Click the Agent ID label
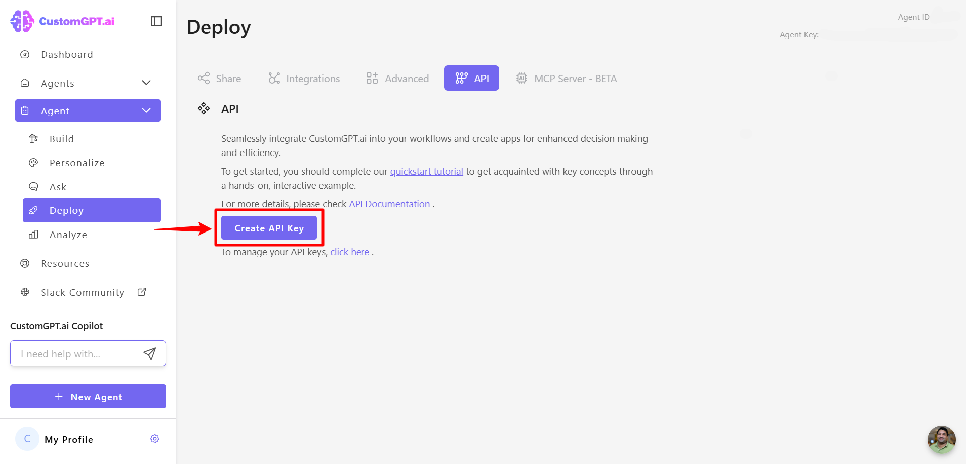 [914, 17]
